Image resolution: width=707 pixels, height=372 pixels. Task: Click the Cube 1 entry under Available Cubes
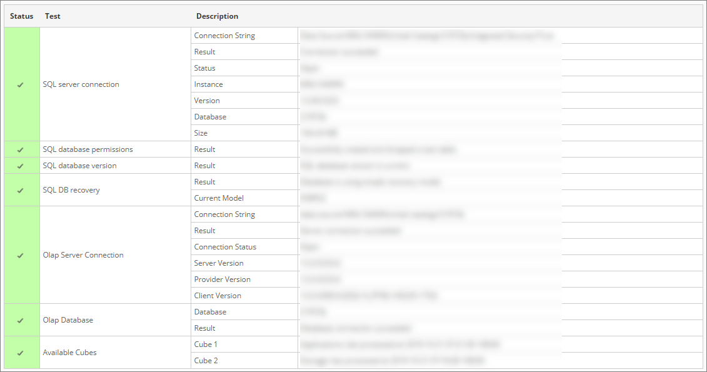pyautogui.click(x=204, y=344)
